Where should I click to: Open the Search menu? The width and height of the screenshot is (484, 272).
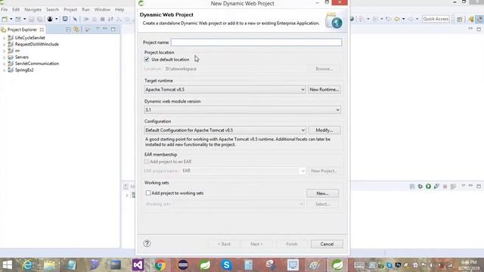(x=52, y=10)
